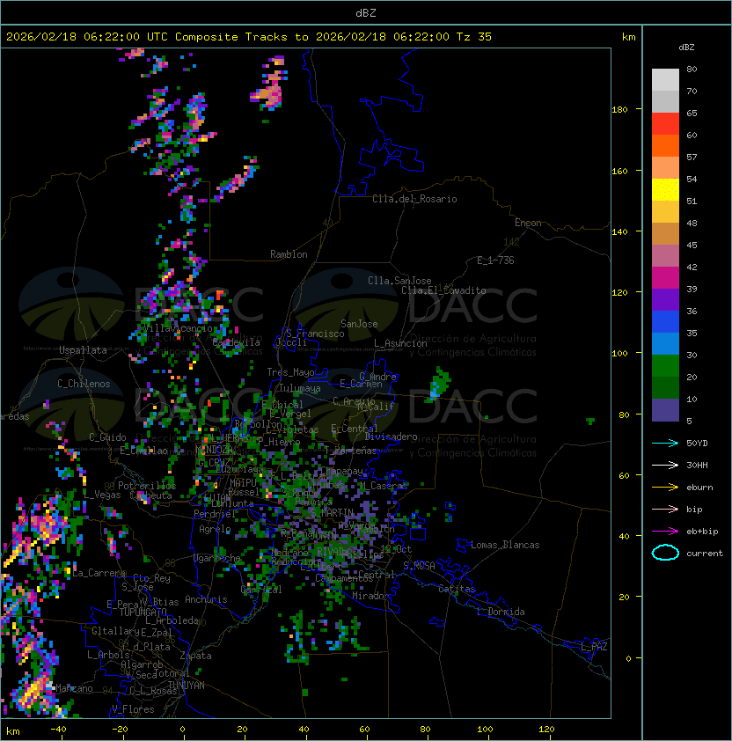
Task: Pick the slate swatch between 10 and 5
Action: [x=665, y=410]
